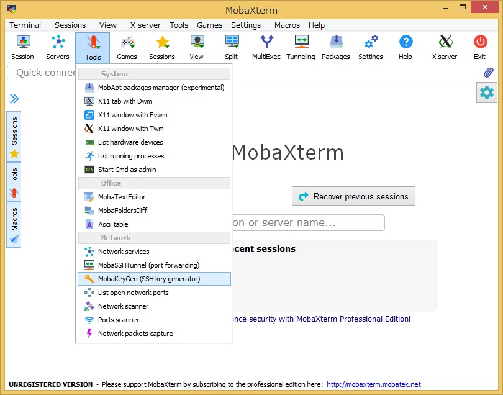Click the Packages toolbar icon
The image size is (503, 395).
pyautogui.click(x=336, y=47)
